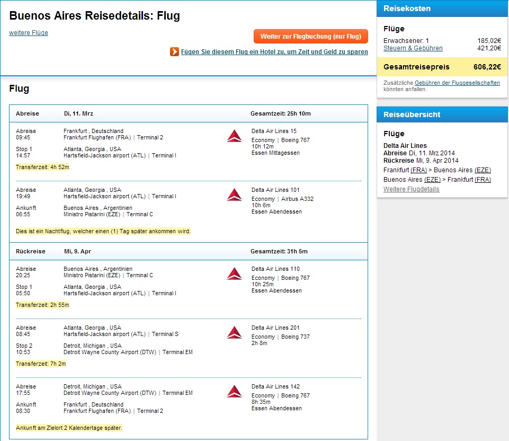Click the 'Essen Mittagessen' meal text
This screenshot has height=441, width=509.
pos(275,153)
